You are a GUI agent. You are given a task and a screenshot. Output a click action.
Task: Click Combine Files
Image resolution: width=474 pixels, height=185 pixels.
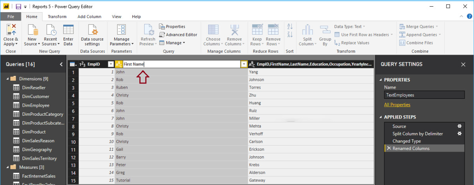click(x=416, y=43)
